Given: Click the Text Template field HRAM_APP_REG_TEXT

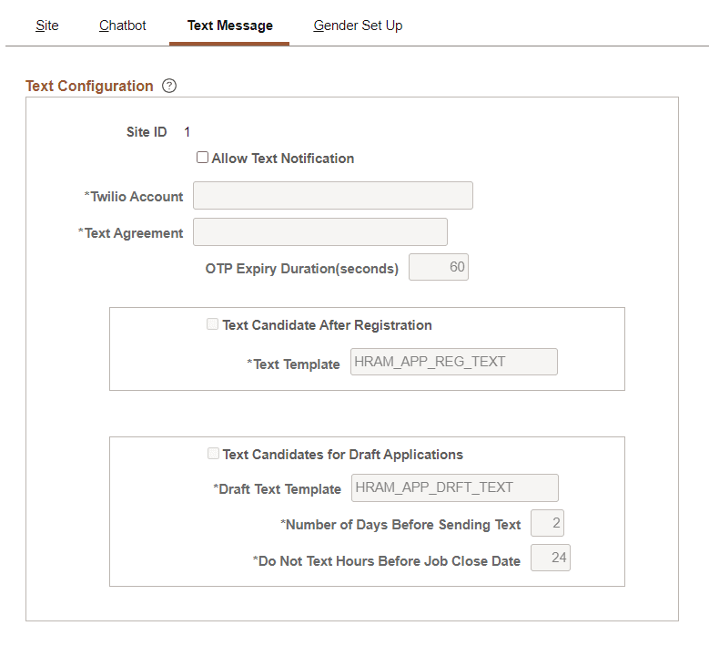Looking at the screenshot, I should coord(454,362).
